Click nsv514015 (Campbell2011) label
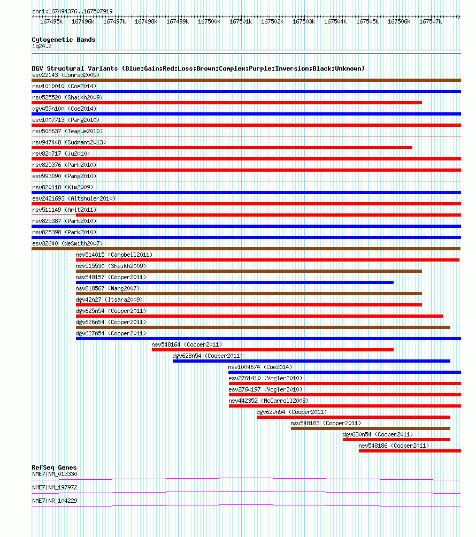The height and width of the screenshot is (537, 476). point(114,255)
